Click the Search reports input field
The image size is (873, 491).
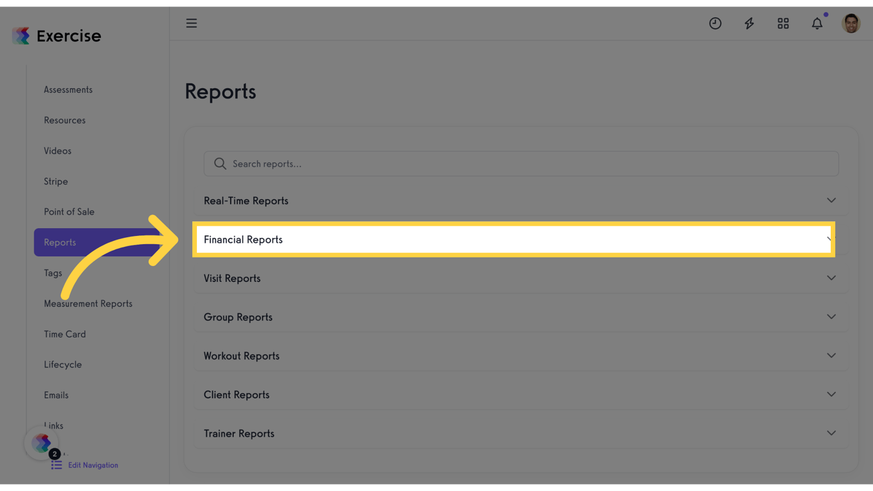point(447,164)
